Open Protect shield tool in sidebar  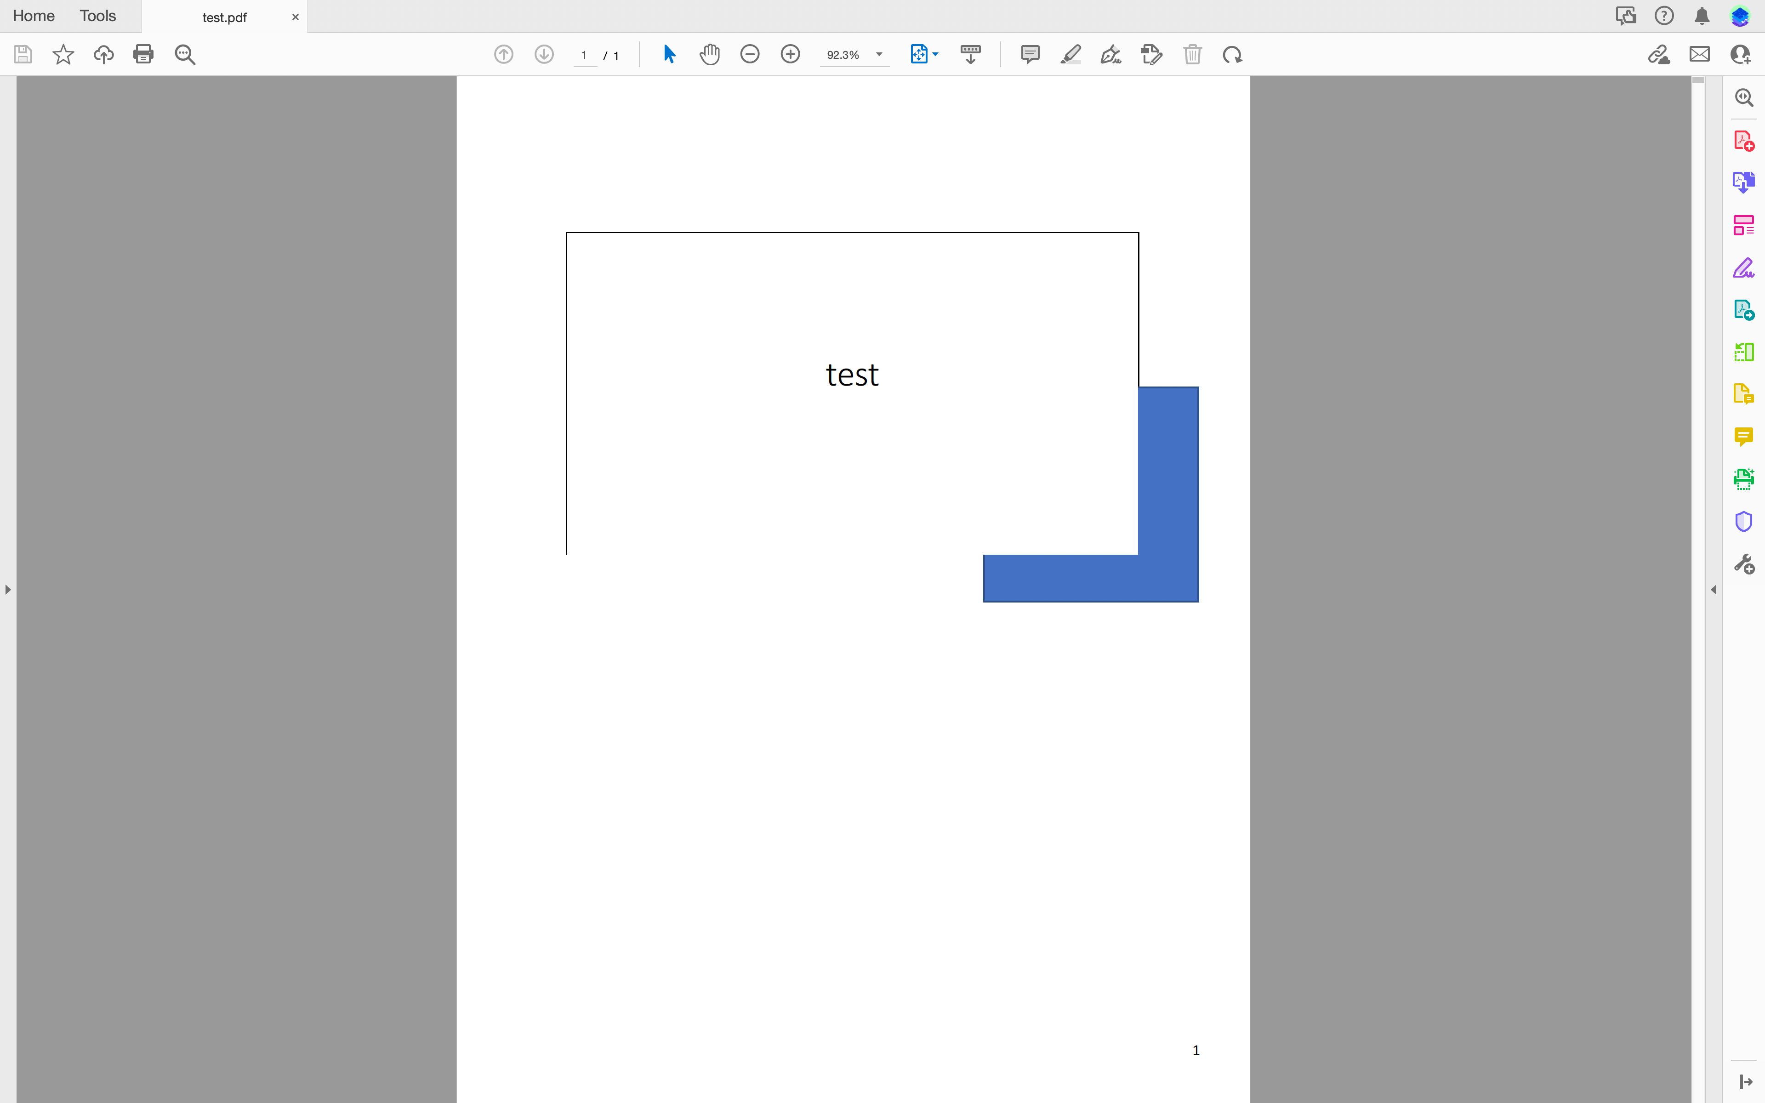(x=1743, y=521)
